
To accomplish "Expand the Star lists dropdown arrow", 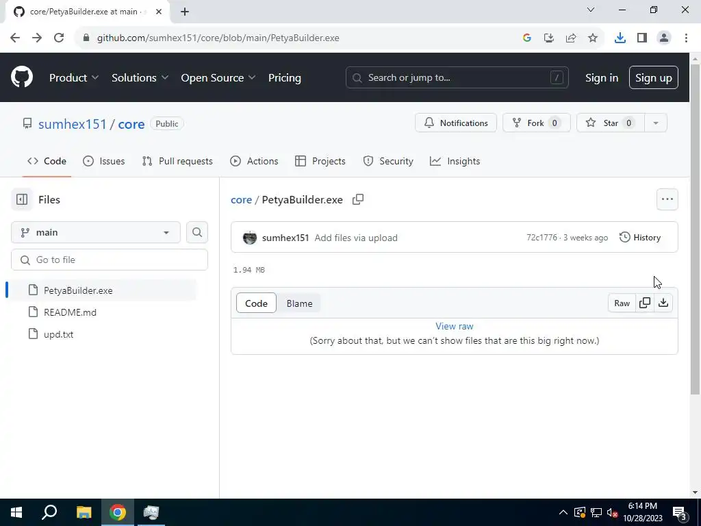I will [x=655, y=123].
